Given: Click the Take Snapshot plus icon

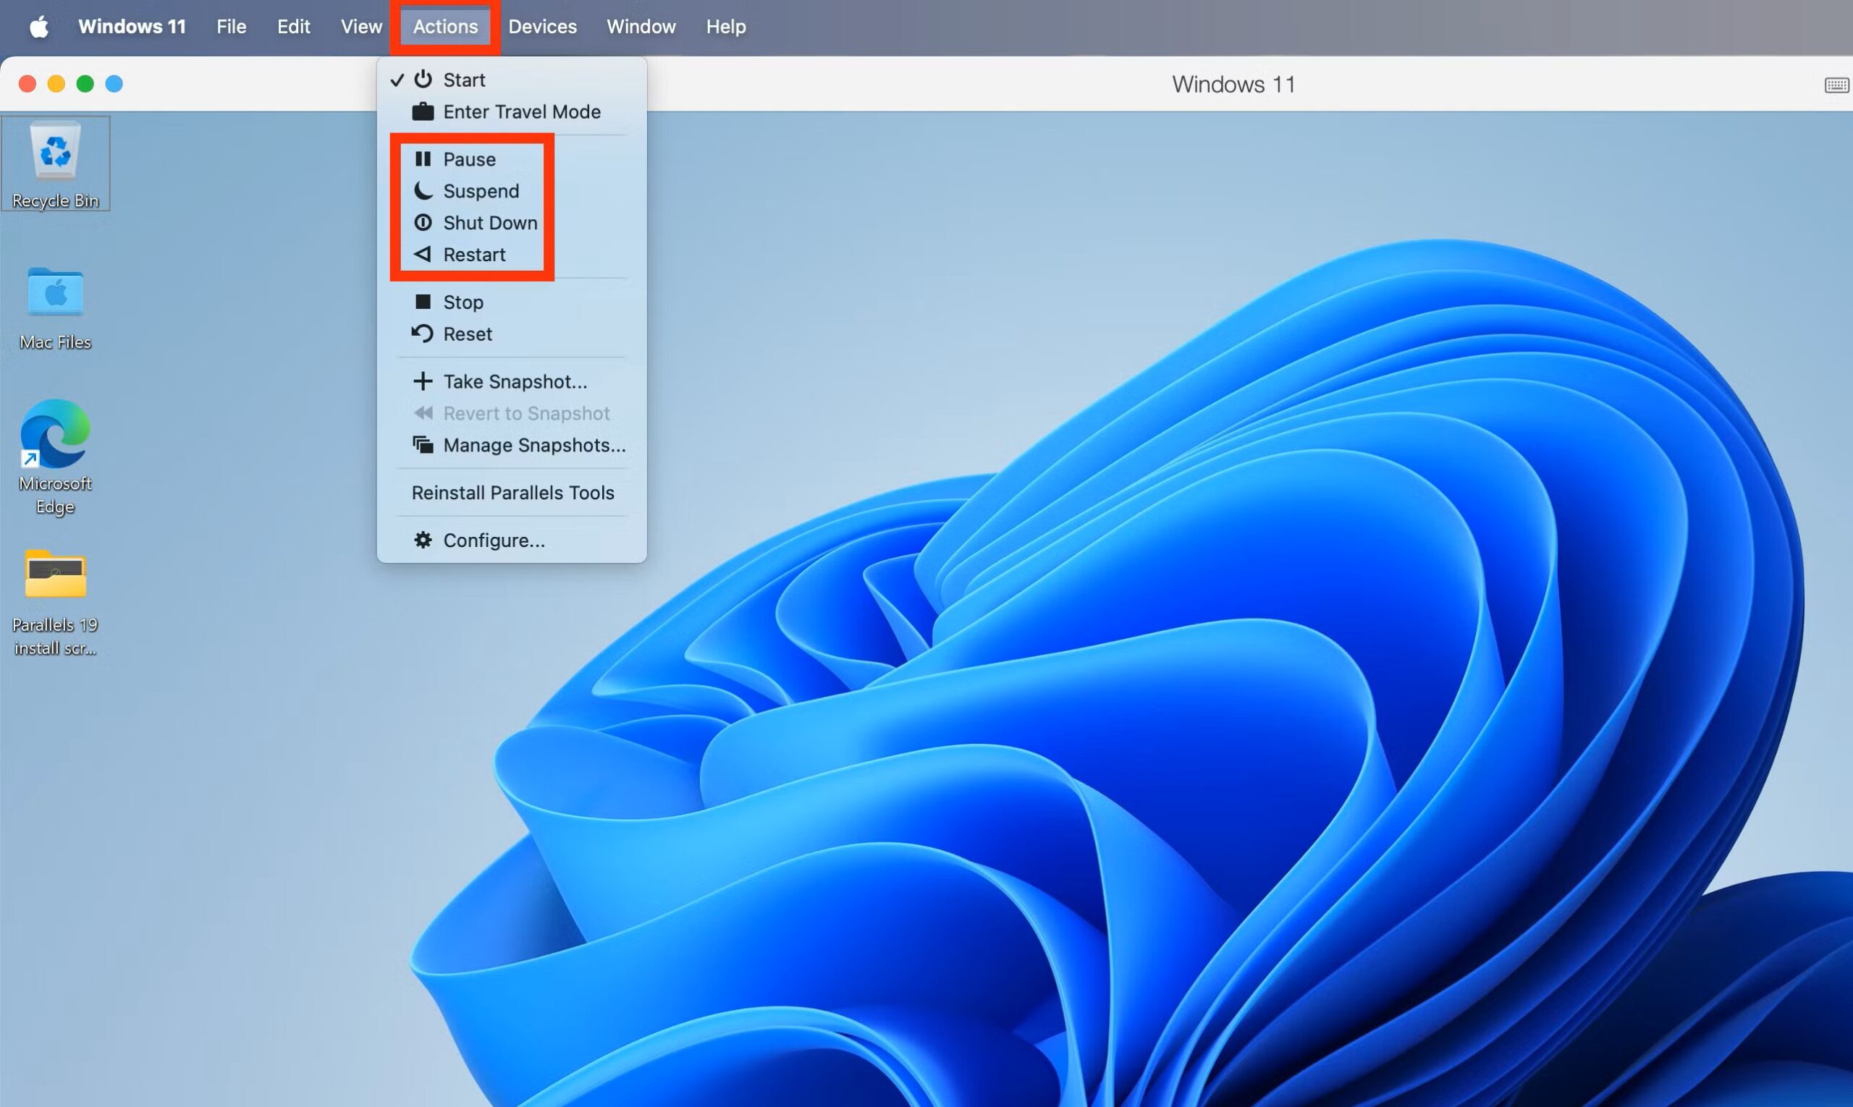Looking at the screenshot, I should coord(423,381).
